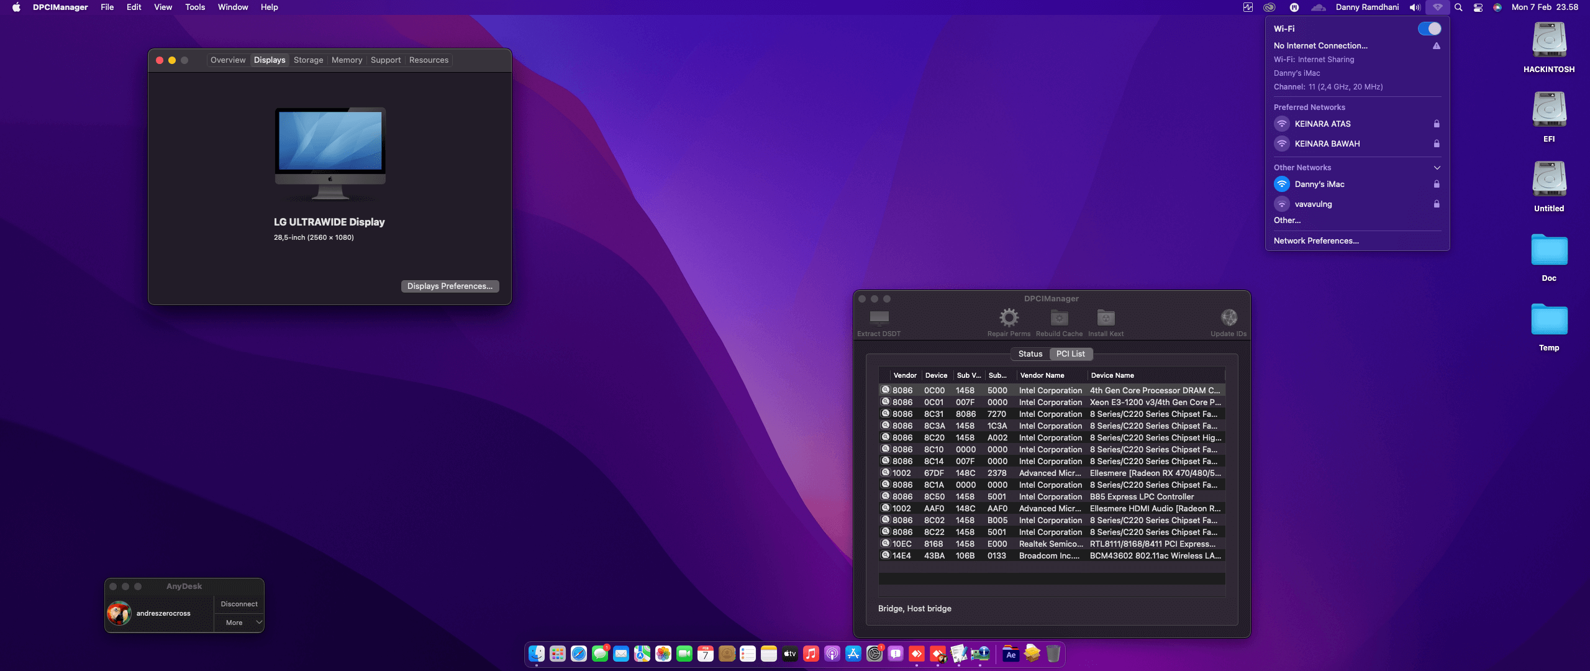Image resolution: width=1590 pixels, height=671 pixels.
Task: Collapse the Other Networks section
Action: tap(1437, 167)
